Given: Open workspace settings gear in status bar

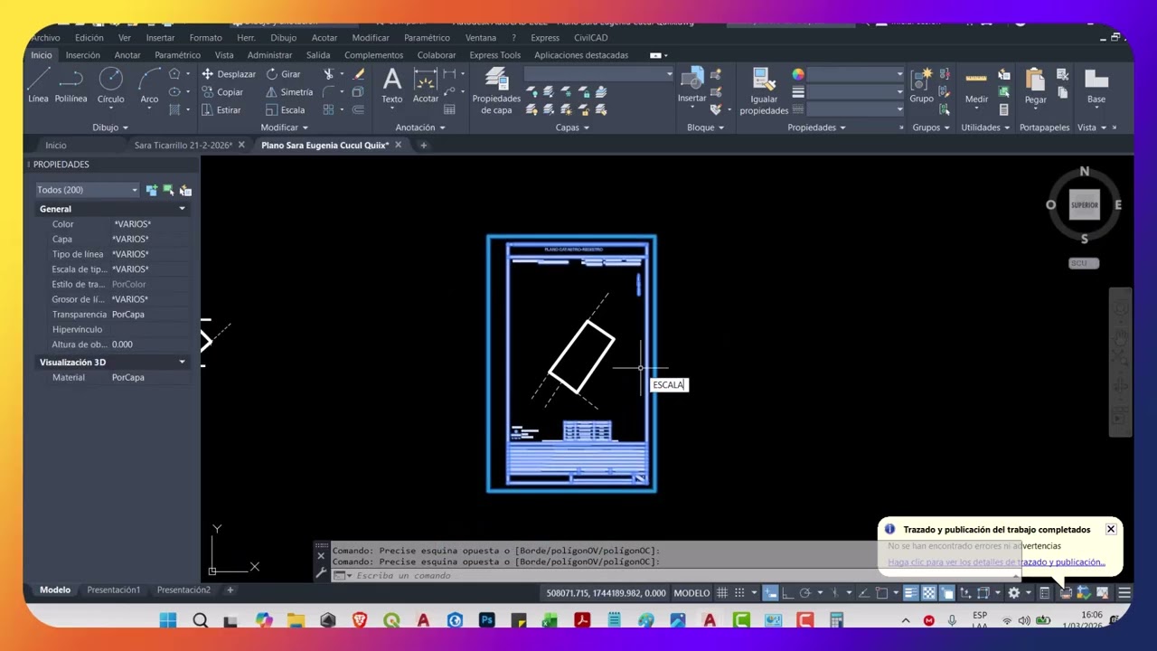Looking at the screenshot, I should click(1014, 593).
